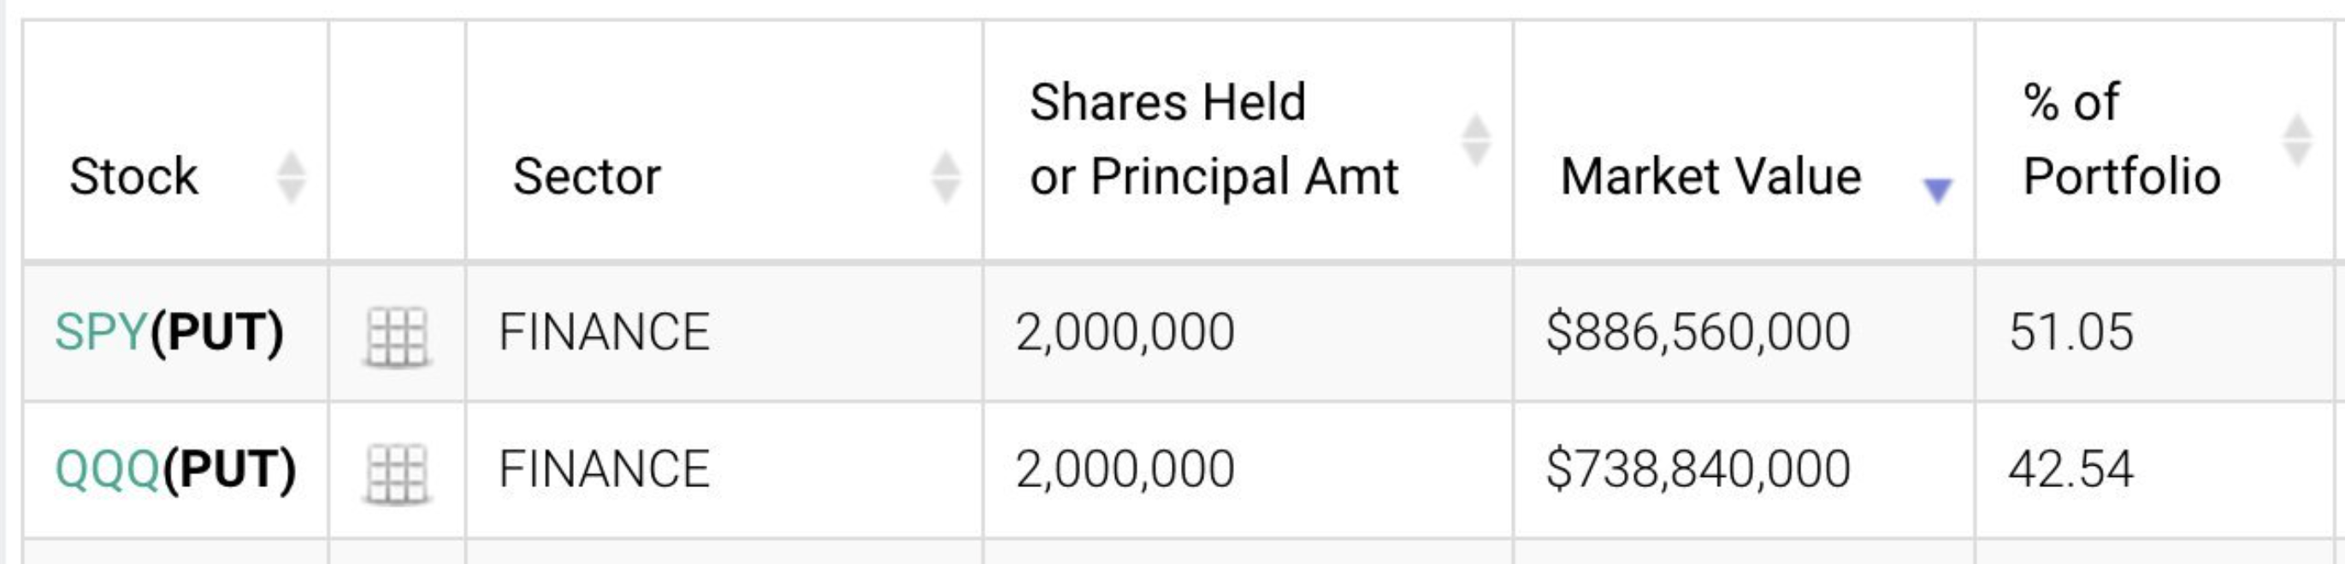Click the Sector column header
The width and height of the screenshot is (2345, 564).
click(587, 174)
